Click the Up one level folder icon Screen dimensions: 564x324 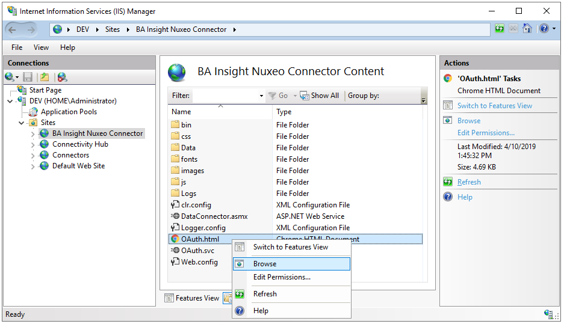click(x=44, y=77)
